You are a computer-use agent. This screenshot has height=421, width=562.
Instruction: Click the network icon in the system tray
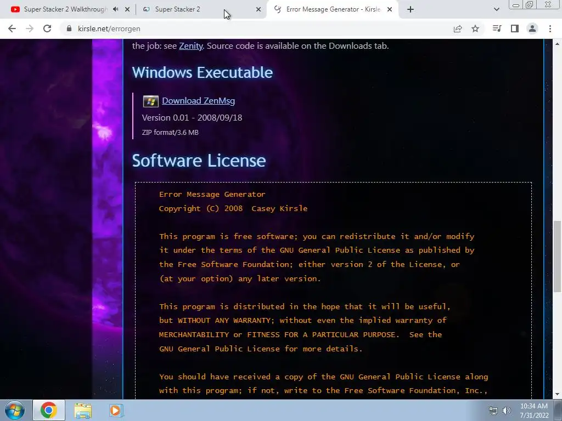point(493,411)
